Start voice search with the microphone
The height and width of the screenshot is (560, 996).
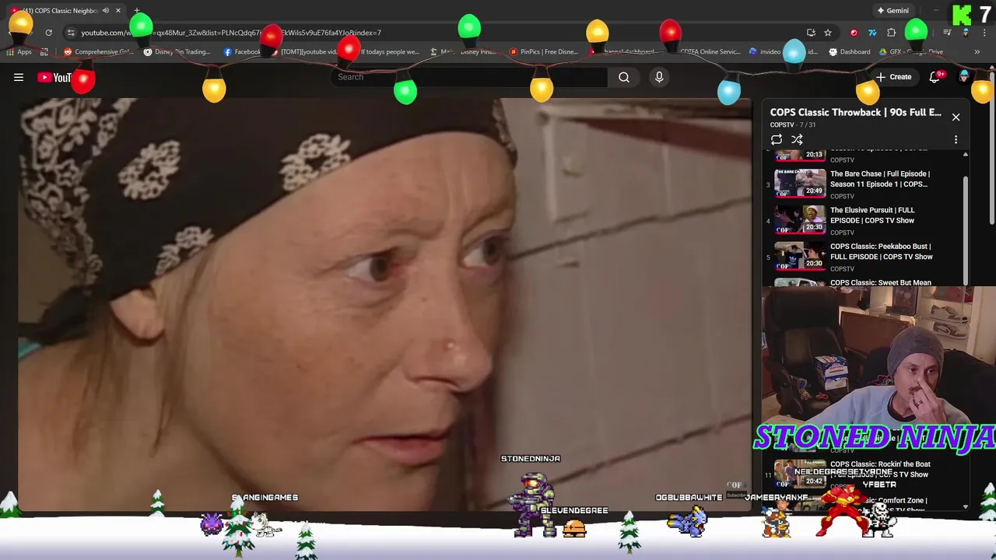click(659, 77)
